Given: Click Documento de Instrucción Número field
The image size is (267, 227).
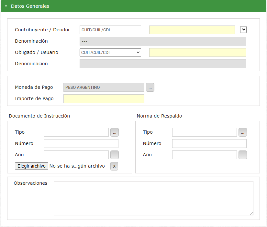Looking at the screenshot, I should 81,144.
